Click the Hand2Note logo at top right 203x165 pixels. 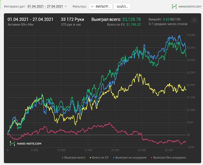coord(186,6)
